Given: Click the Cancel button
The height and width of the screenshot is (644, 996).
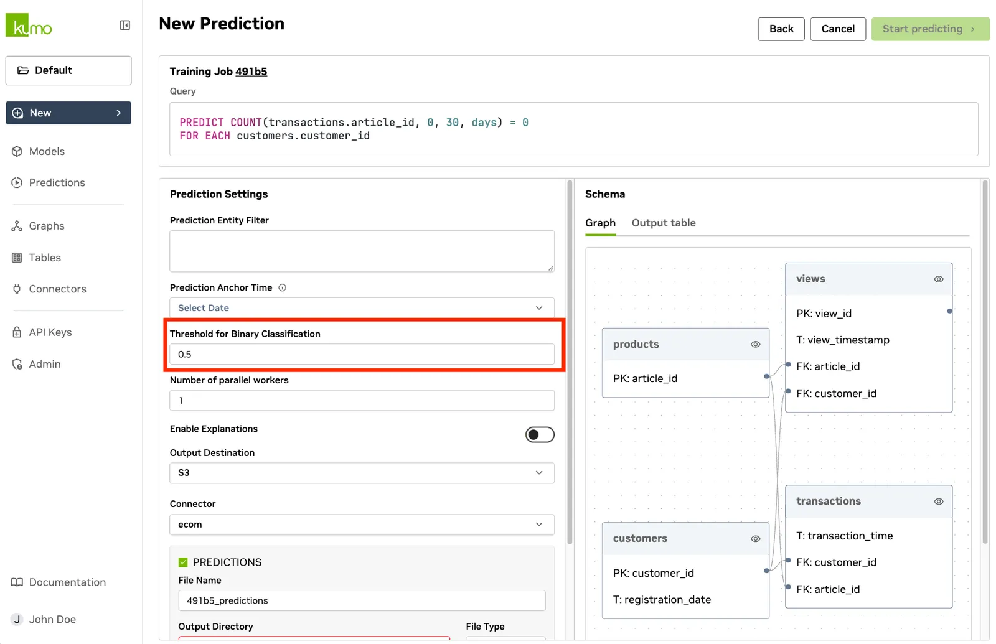Looking at the screenshot, I should [838, 29].
